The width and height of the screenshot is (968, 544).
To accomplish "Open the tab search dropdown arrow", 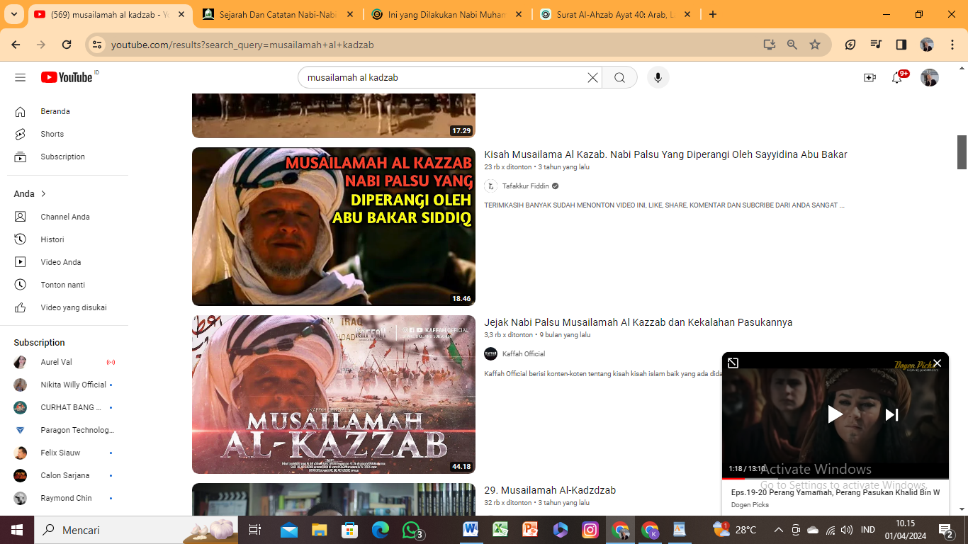I will (x=14, y=14).
